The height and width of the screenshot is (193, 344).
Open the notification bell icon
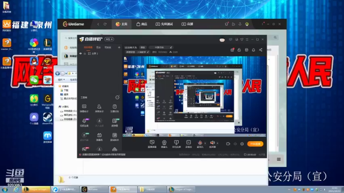coord(253,50)
